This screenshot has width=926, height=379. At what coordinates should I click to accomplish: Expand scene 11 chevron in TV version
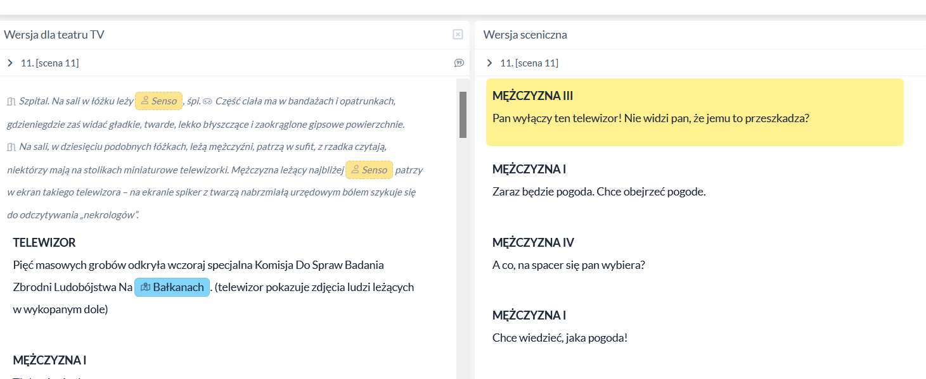(10, 63)
